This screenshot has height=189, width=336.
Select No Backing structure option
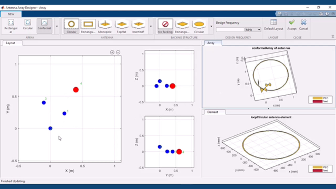(x=165, y=26)
